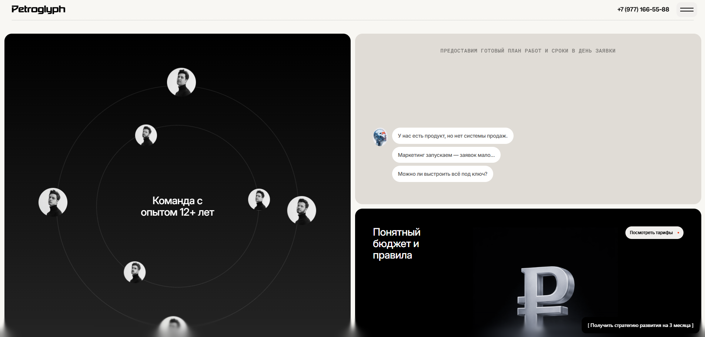The image size is (705, 337).
Task: Click the top team member portrait on outer orbit
Action: pyautogui.click(x=181, y=82)
